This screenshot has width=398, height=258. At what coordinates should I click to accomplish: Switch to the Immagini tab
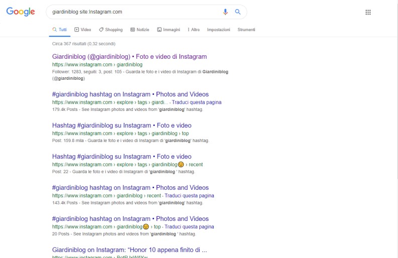pyautogui.click(x=169, y=30)
